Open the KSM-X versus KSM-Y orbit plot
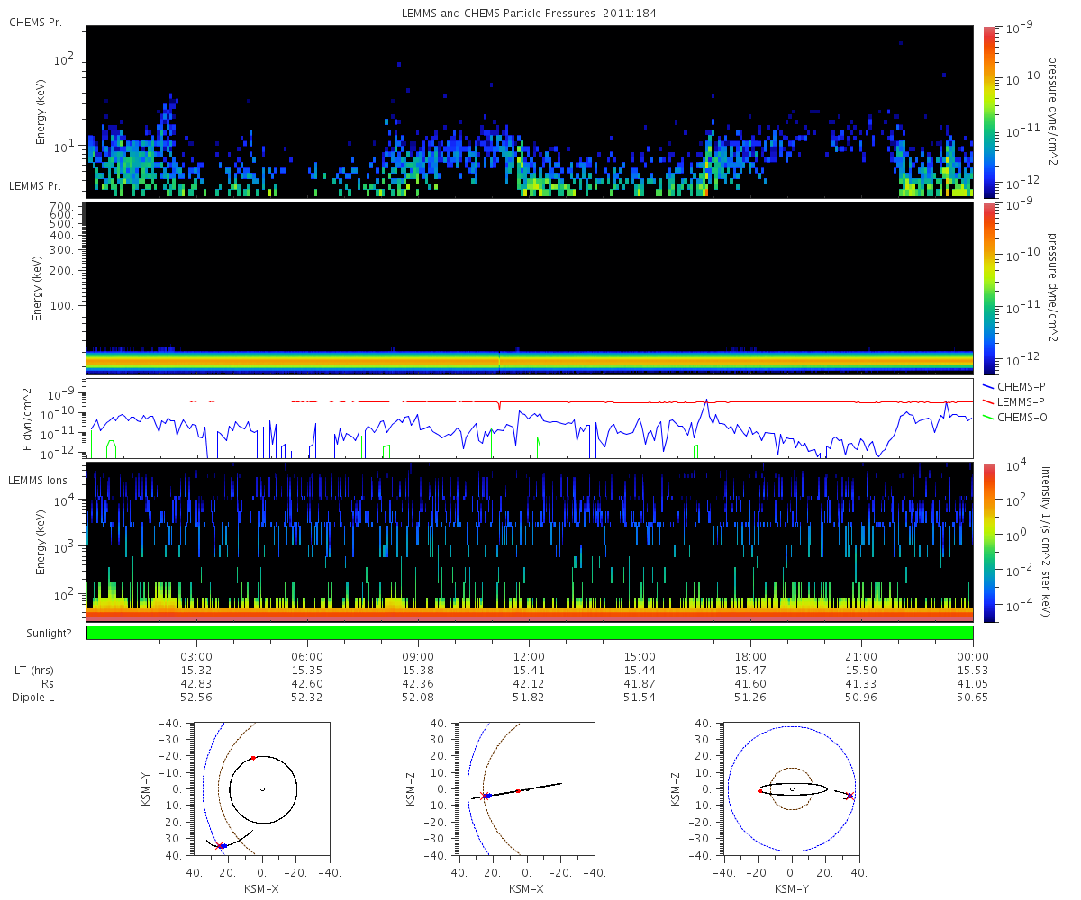This screenshot has height=900, width=1081. click(x=262, y=788)
